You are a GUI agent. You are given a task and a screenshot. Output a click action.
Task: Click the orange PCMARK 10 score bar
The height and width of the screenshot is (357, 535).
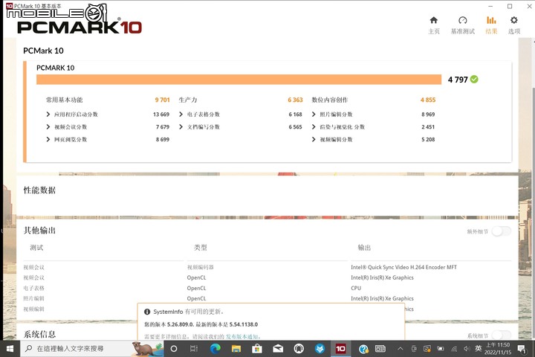tap(239, 80)
